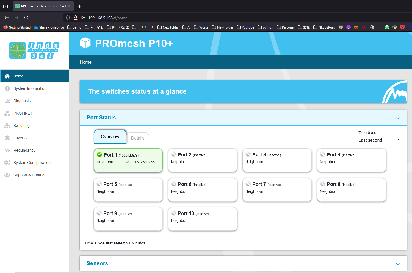The image size is (412, 273).
Task: Open the Share - OneDrive bookmark
Action: click(x=49, y=27)
